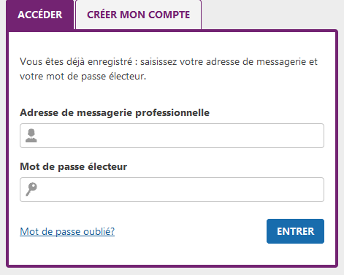Image resolution: width=344 pixels, height=275 pixels.
Task: Submit login with the ENTRER button
Action: coord(295,231)
